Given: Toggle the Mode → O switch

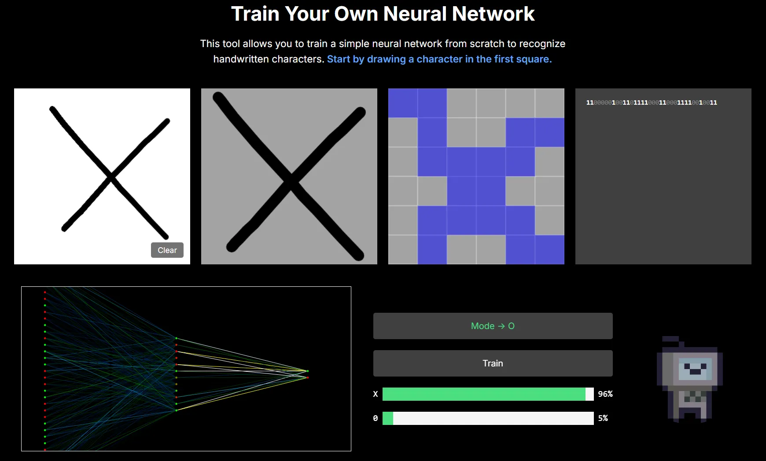Looking at the screenshot, I should point(493,326).
